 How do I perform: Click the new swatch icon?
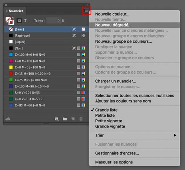coord(73,119)
